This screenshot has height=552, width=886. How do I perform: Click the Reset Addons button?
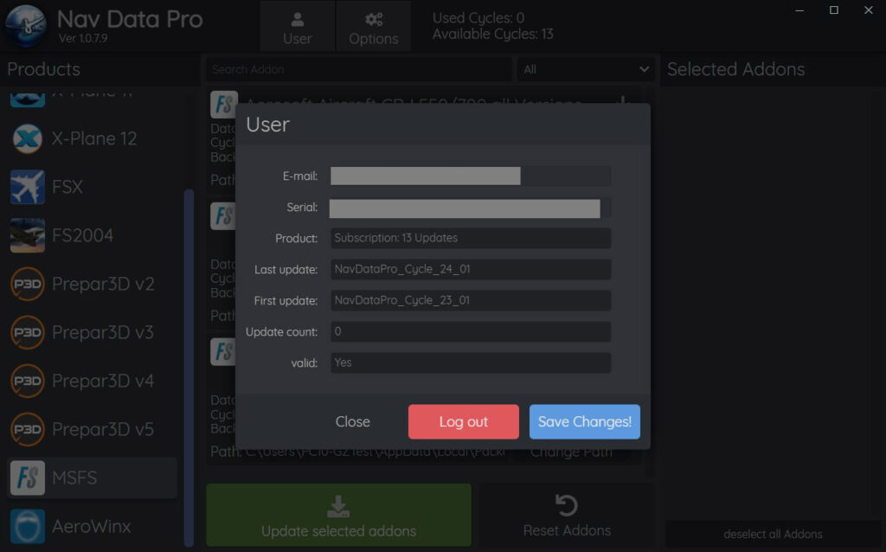[x=567, y=515]
